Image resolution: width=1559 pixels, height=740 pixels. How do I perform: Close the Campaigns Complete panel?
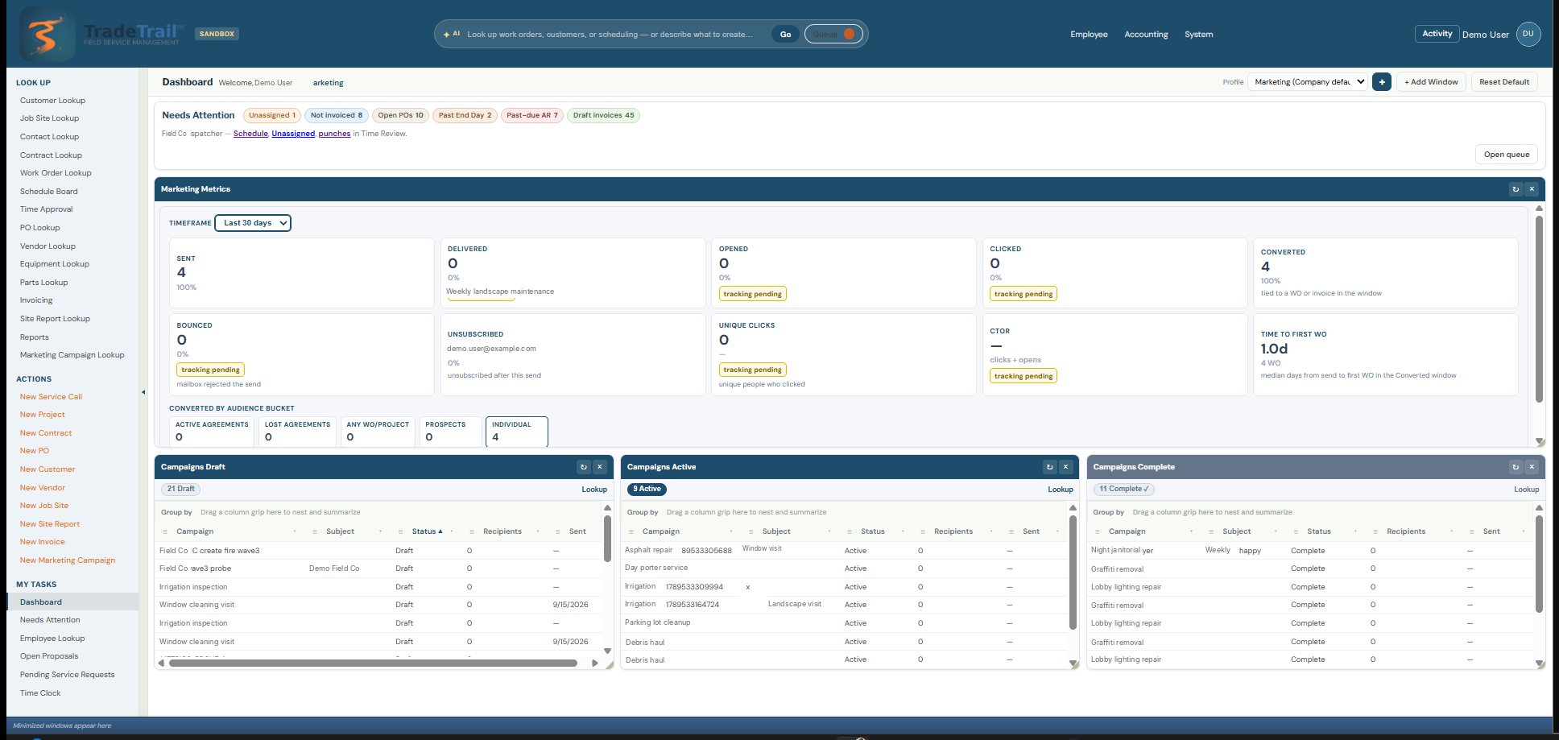1532,467
